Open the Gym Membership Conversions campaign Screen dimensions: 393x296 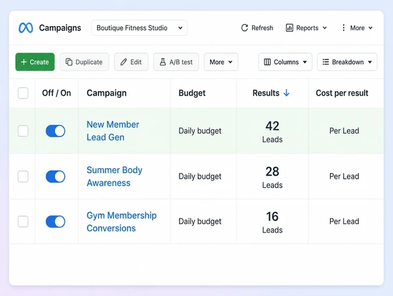coord(122,221)
